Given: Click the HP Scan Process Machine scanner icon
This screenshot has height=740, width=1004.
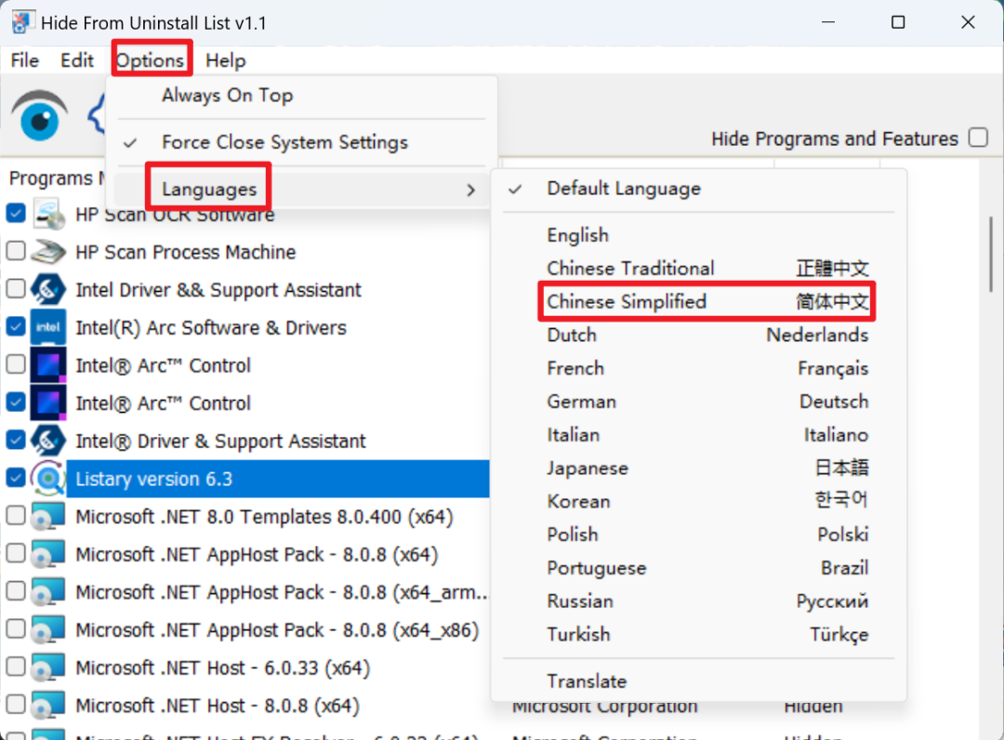Looking at the screenshot, I should click(x=48, y=252).
